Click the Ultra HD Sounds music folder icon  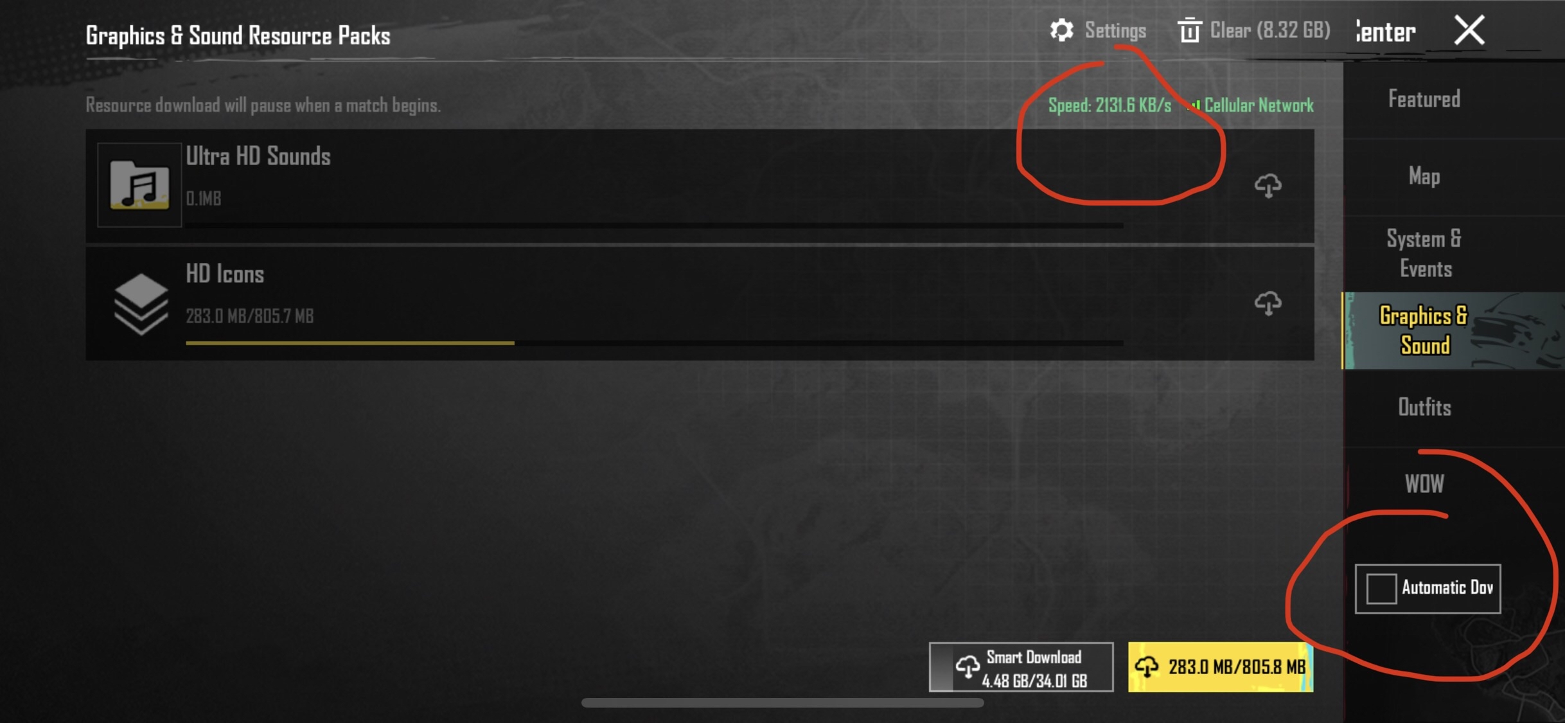(x=139, y=185)
